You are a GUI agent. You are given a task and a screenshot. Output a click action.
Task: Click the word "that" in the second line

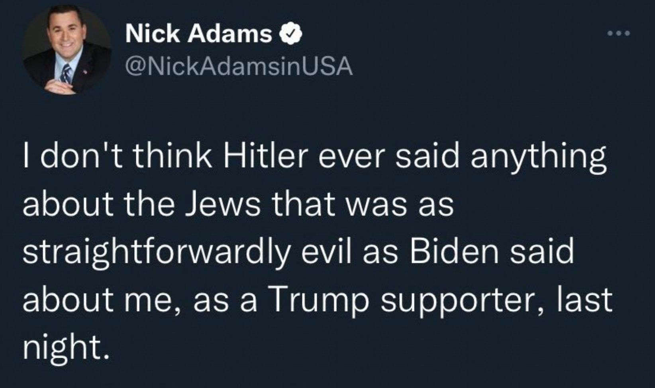pyautogui.click(x=302, y=204)
